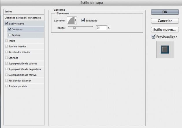
Task: Click the Cancelar button
Action: point(165,21)
